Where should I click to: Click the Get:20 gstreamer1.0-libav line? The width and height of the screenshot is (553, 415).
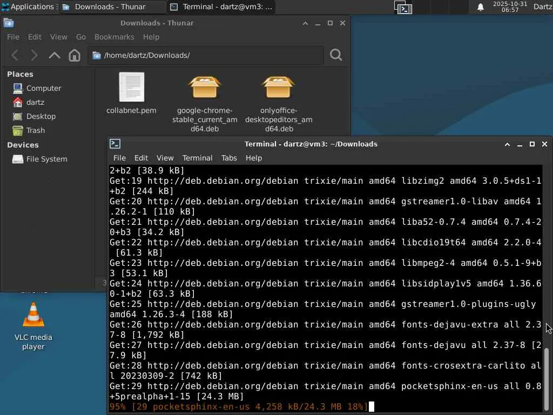326,206
